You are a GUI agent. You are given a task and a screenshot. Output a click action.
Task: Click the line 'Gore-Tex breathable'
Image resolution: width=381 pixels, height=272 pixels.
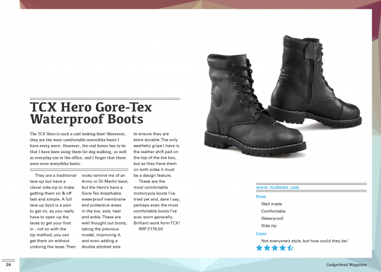[102, 193]
